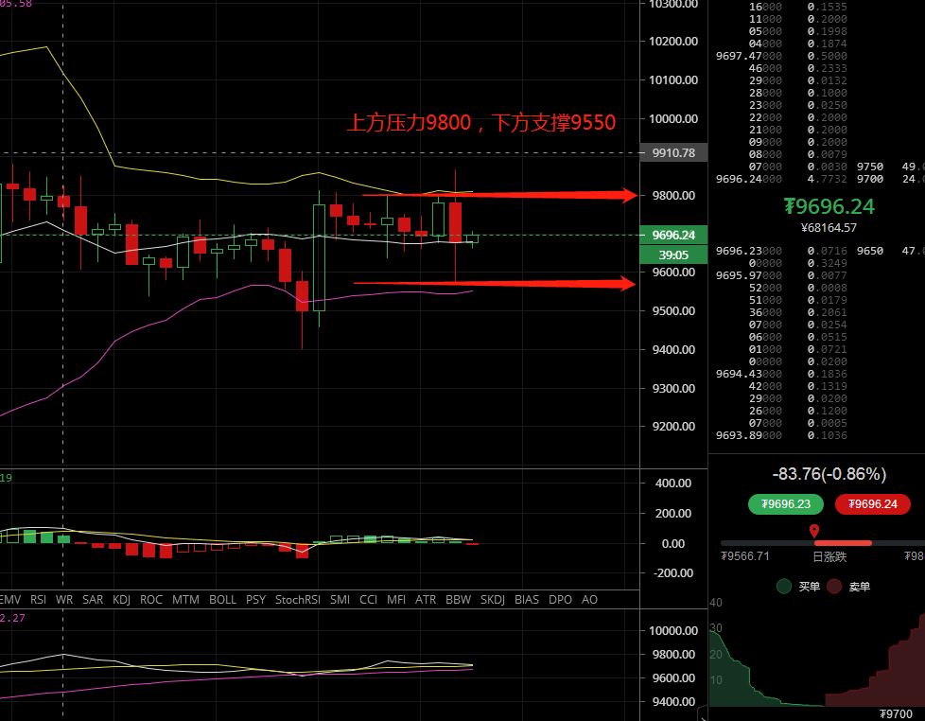The image size is (925, 721).
Task: Choose the CCI indicator tab
Action: 369,600
